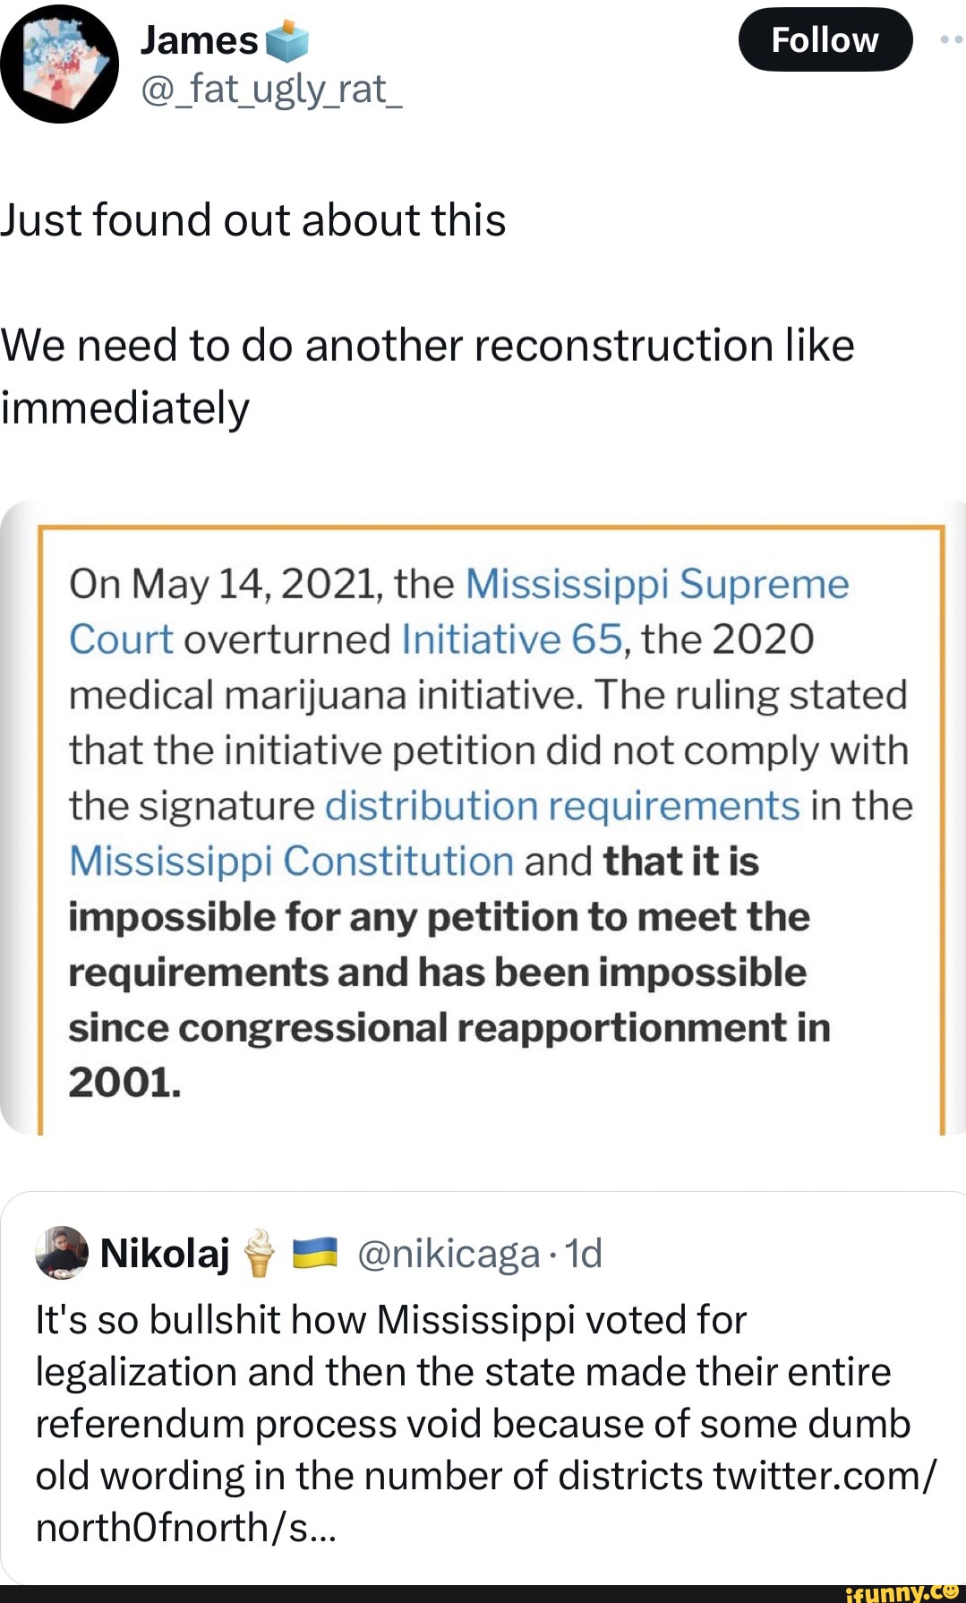Click the Follow button
Image resolution: width=966 pixels, height=1603 pixels.
pyautogui.click(x=825, y=40)
